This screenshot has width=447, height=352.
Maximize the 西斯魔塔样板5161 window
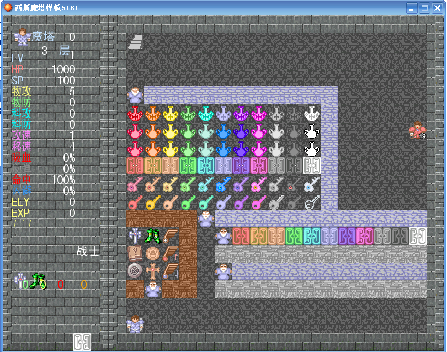424,8
